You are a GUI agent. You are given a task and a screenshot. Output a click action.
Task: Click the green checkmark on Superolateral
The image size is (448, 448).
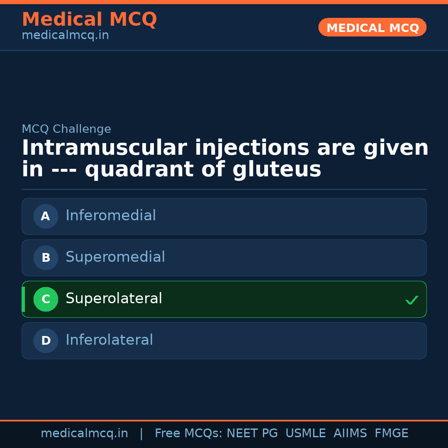[x=411, y=300]
